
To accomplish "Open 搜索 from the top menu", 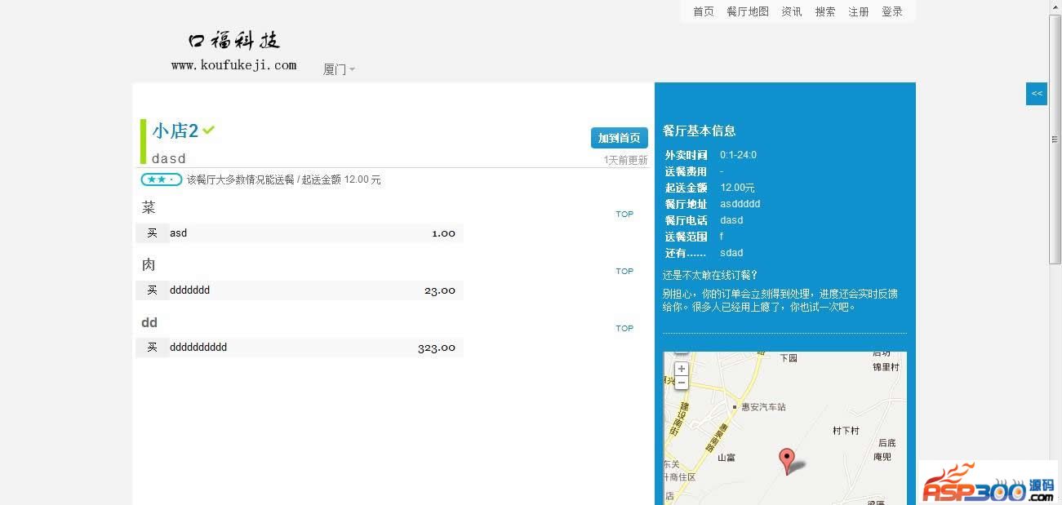I will point(825,11).
